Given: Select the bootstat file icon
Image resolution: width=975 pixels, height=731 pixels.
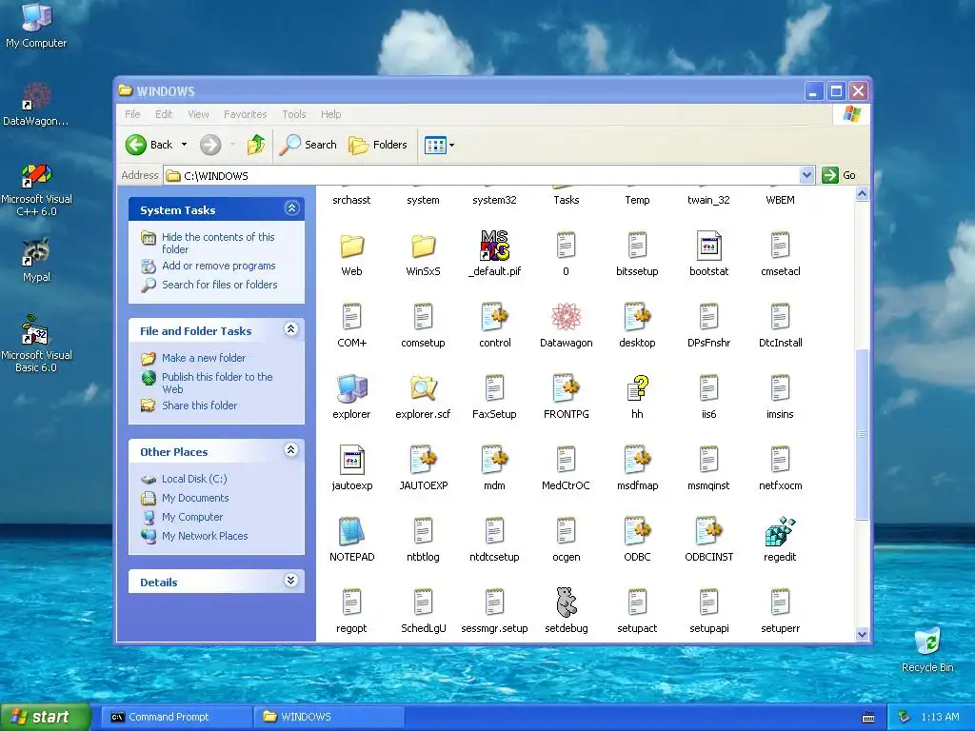Looking at the screenshot, I should pos(708,246).
